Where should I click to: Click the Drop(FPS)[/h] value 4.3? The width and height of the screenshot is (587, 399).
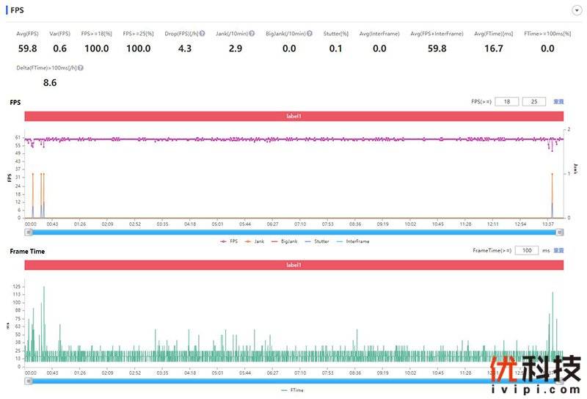coord(185,48)
